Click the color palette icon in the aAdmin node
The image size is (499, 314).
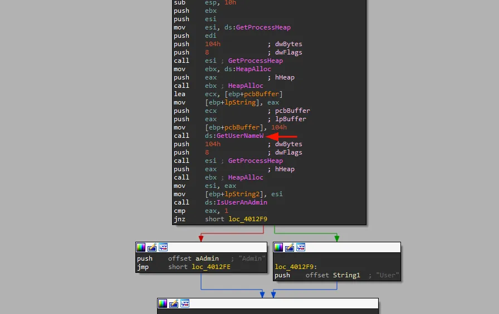(x=141, y=247)
